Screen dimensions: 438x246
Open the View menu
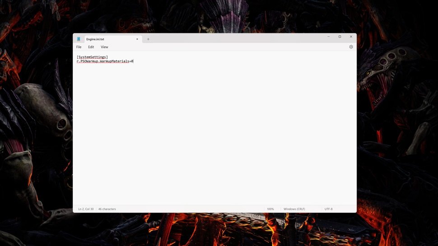pyautogui.click(x=104, y=47)
